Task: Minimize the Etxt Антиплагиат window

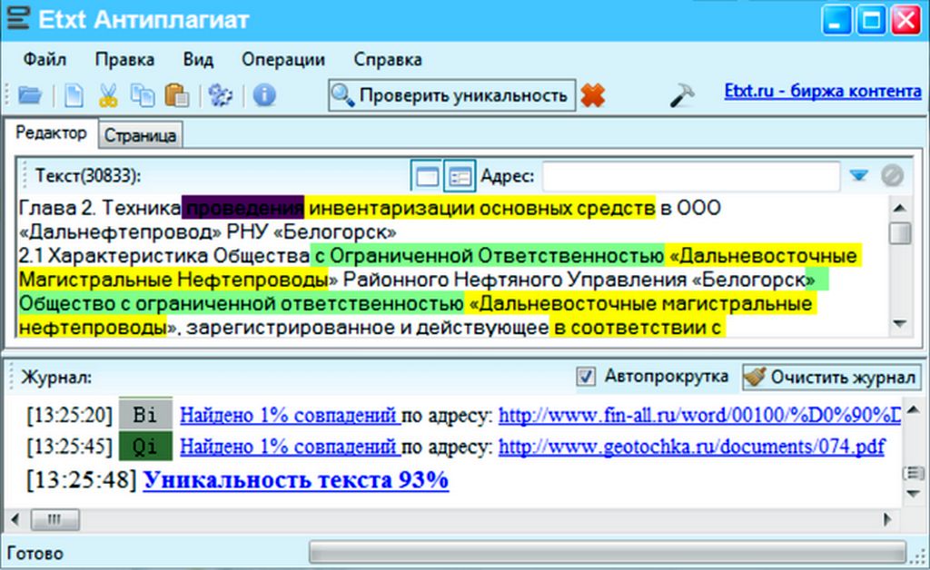Action: coord(836,20)
